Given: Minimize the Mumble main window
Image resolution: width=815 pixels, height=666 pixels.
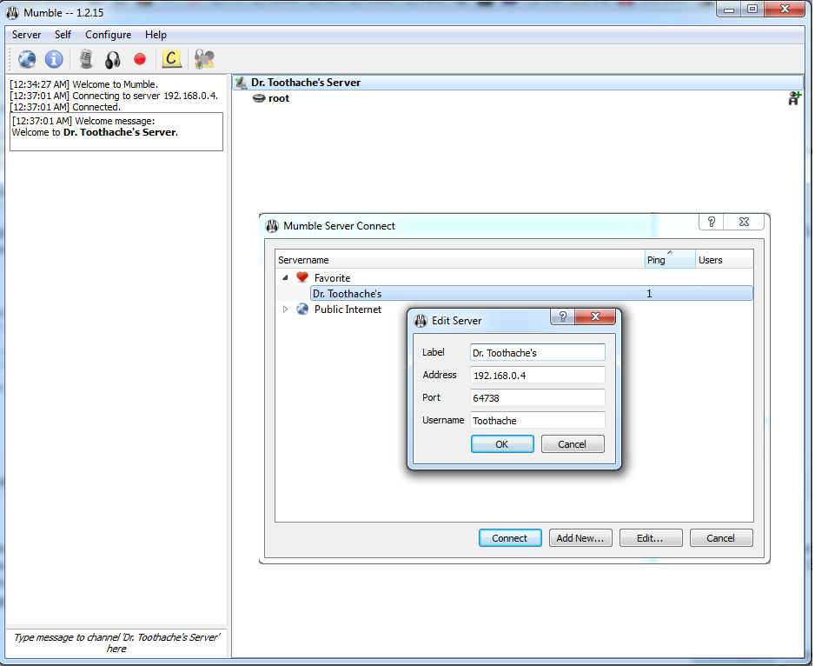Looking at the screenshot, I should point(729,10).
